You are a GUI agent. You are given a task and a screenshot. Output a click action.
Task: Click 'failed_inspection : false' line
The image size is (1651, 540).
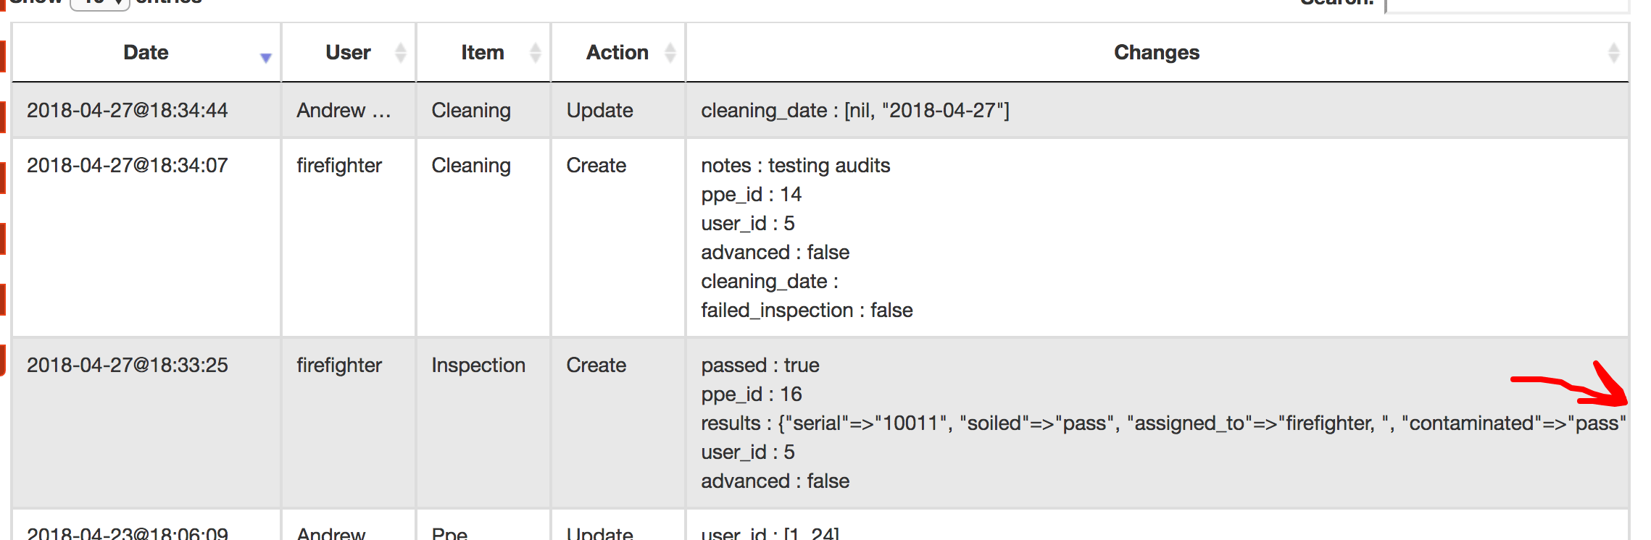(807, 310)
